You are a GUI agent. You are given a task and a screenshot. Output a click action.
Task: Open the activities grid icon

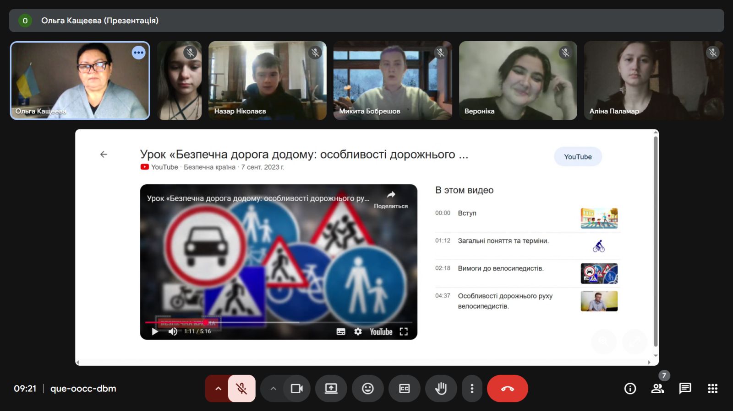[x=712, y=389]
